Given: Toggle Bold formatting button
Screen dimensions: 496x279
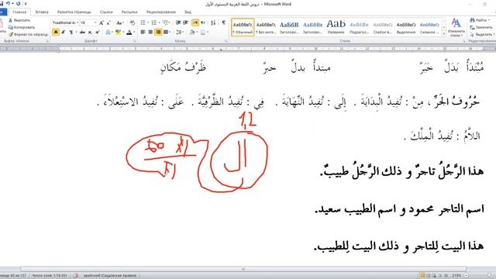Looking at the screenshot, I should click(56, 32).
